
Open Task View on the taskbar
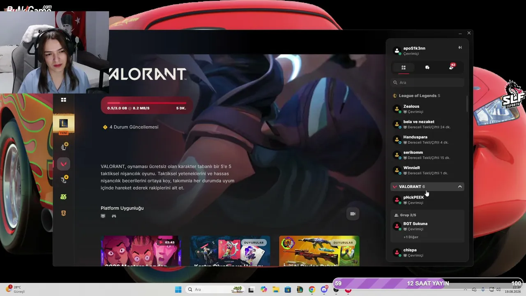coord(251,289)
